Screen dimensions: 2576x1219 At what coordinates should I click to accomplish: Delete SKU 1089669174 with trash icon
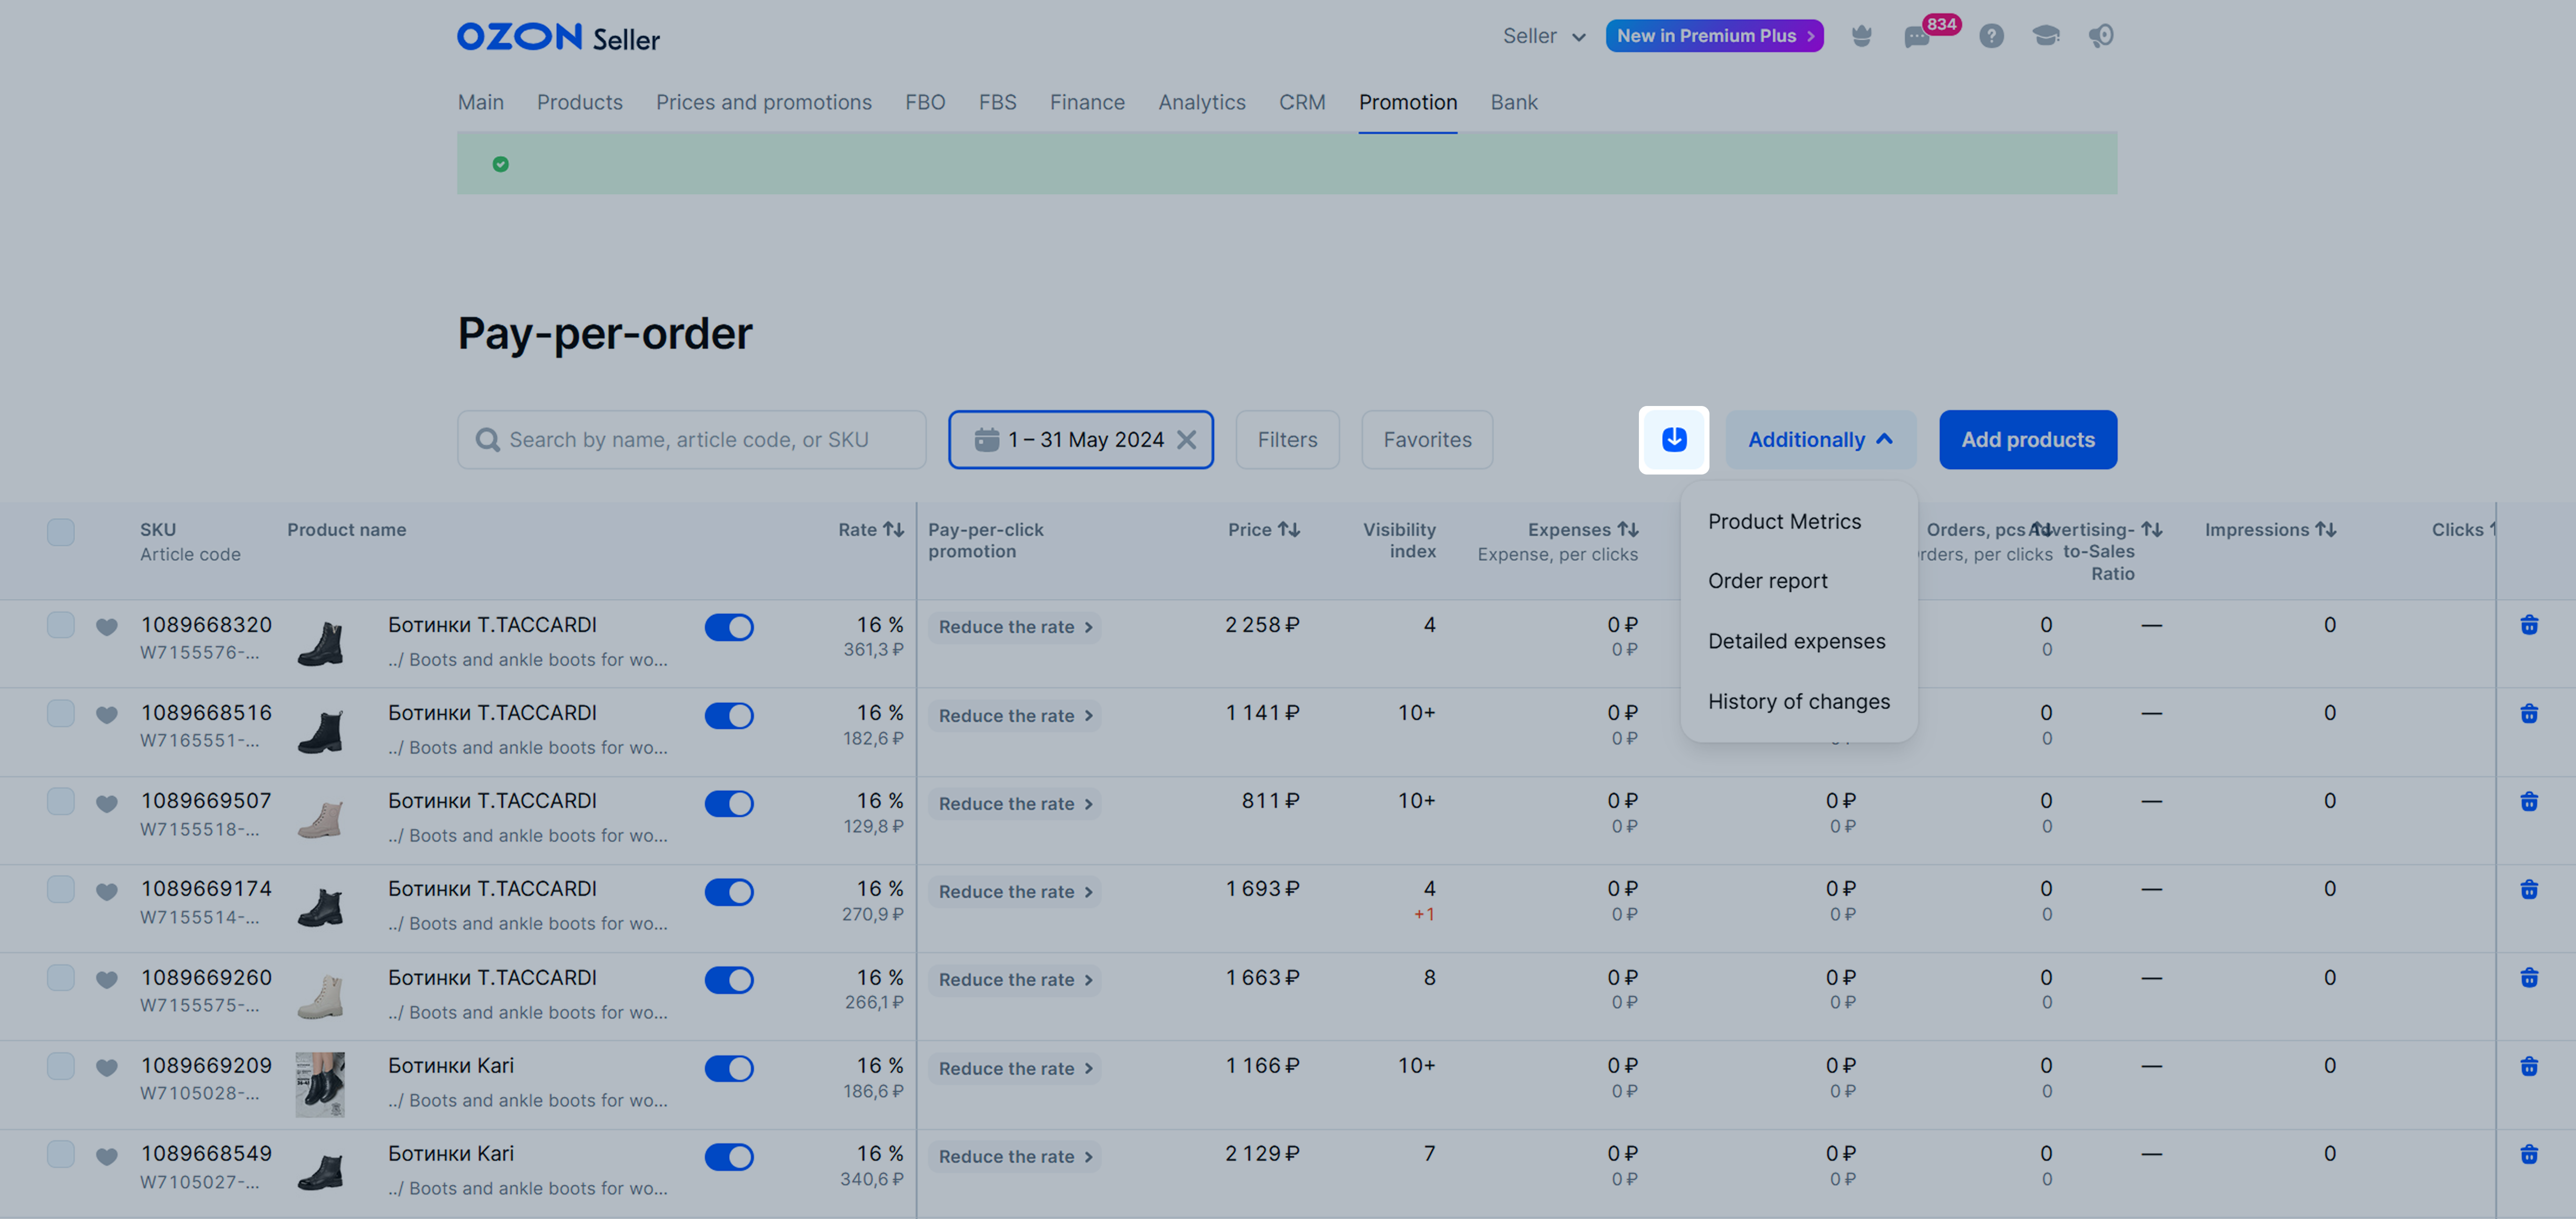pyautogui.click(x=2529, y=889)
